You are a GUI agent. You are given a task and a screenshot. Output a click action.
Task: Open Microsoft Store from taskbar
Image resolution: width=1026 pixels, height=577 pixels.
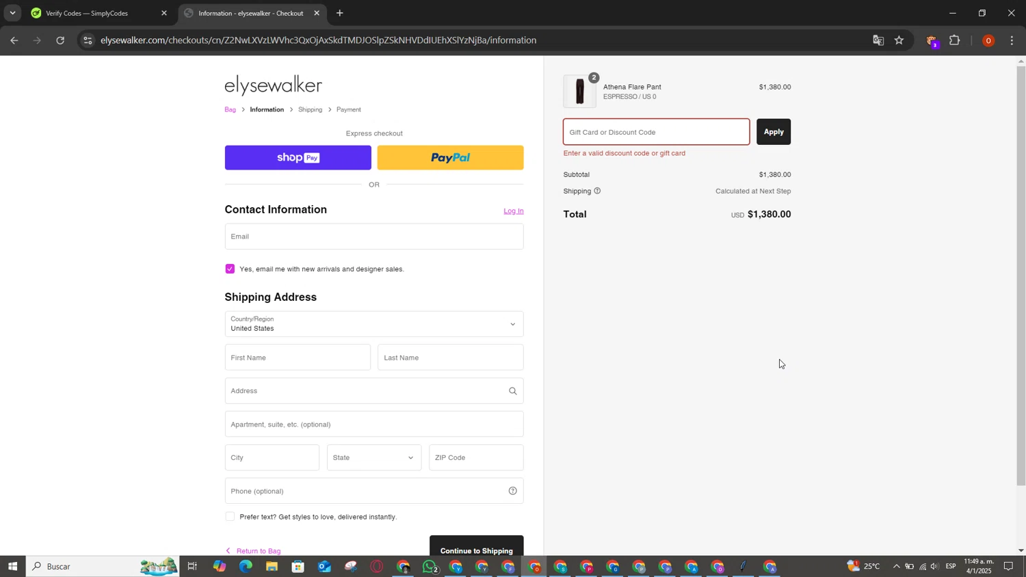click(298, 566)
